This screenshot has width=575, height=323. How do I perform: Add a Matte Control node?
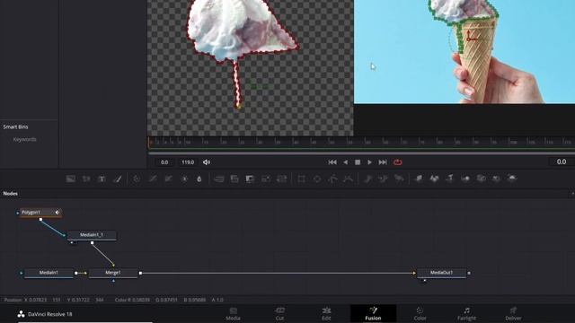point(250,179)
